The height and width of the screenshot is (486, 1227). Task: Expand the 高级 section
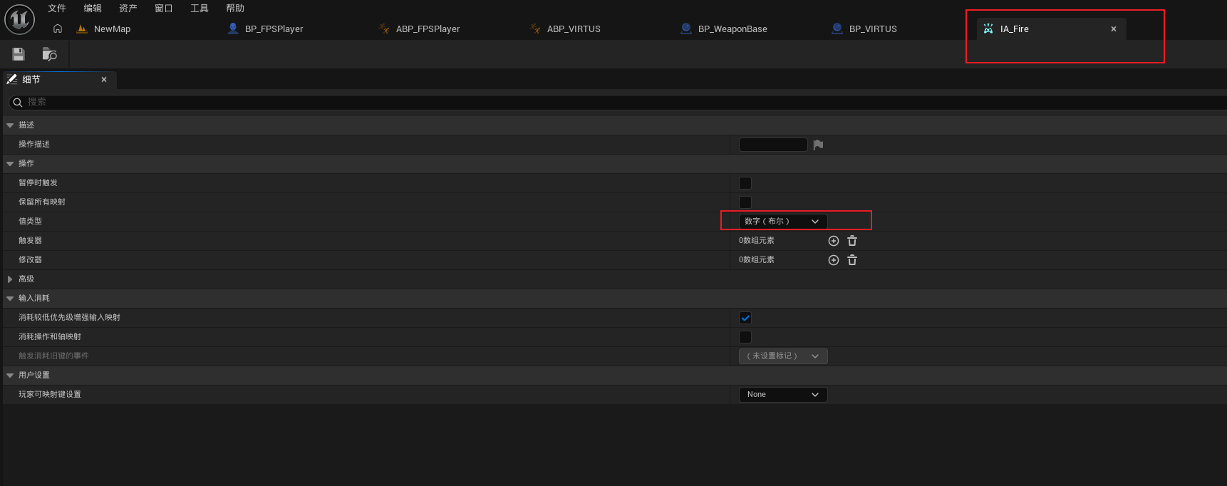click(x=10, y=279)
